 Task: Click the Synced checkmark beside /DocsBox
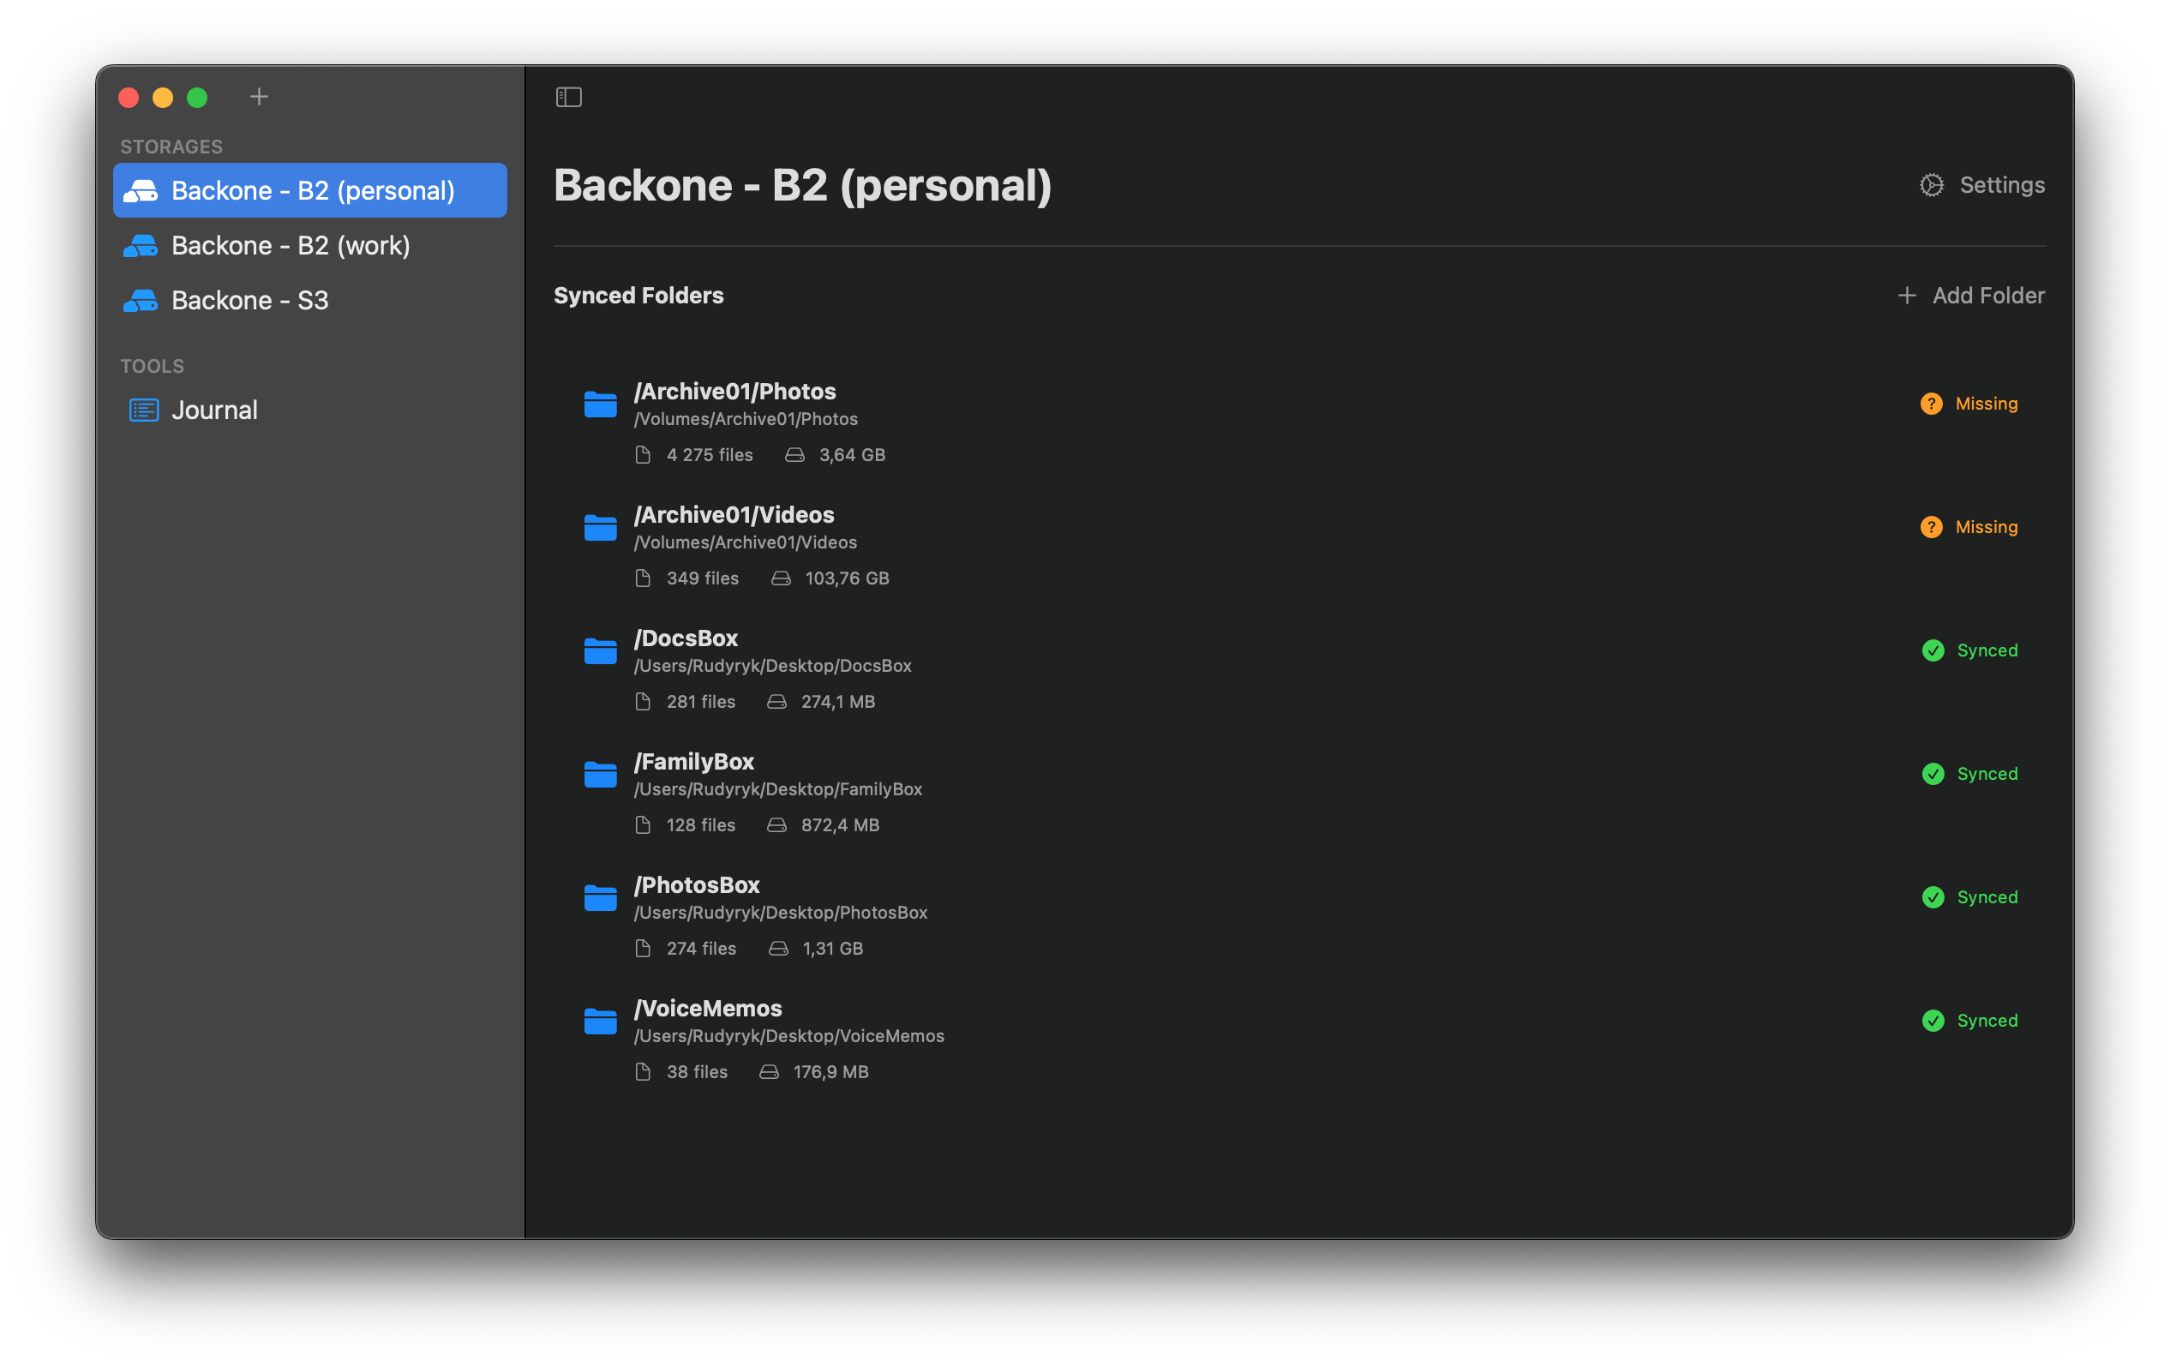1932,650
